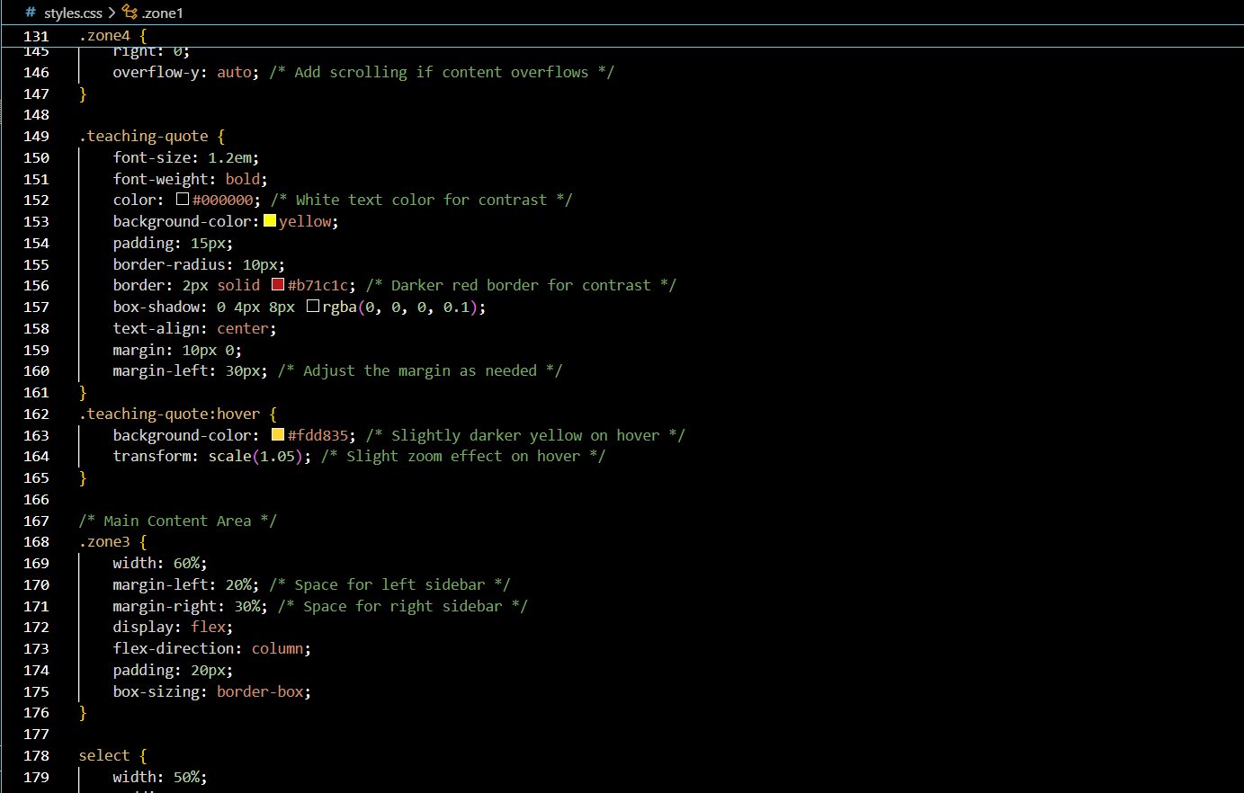Click the "60%" width value
The image size is (1244, 793).
(x=187, y=563)
